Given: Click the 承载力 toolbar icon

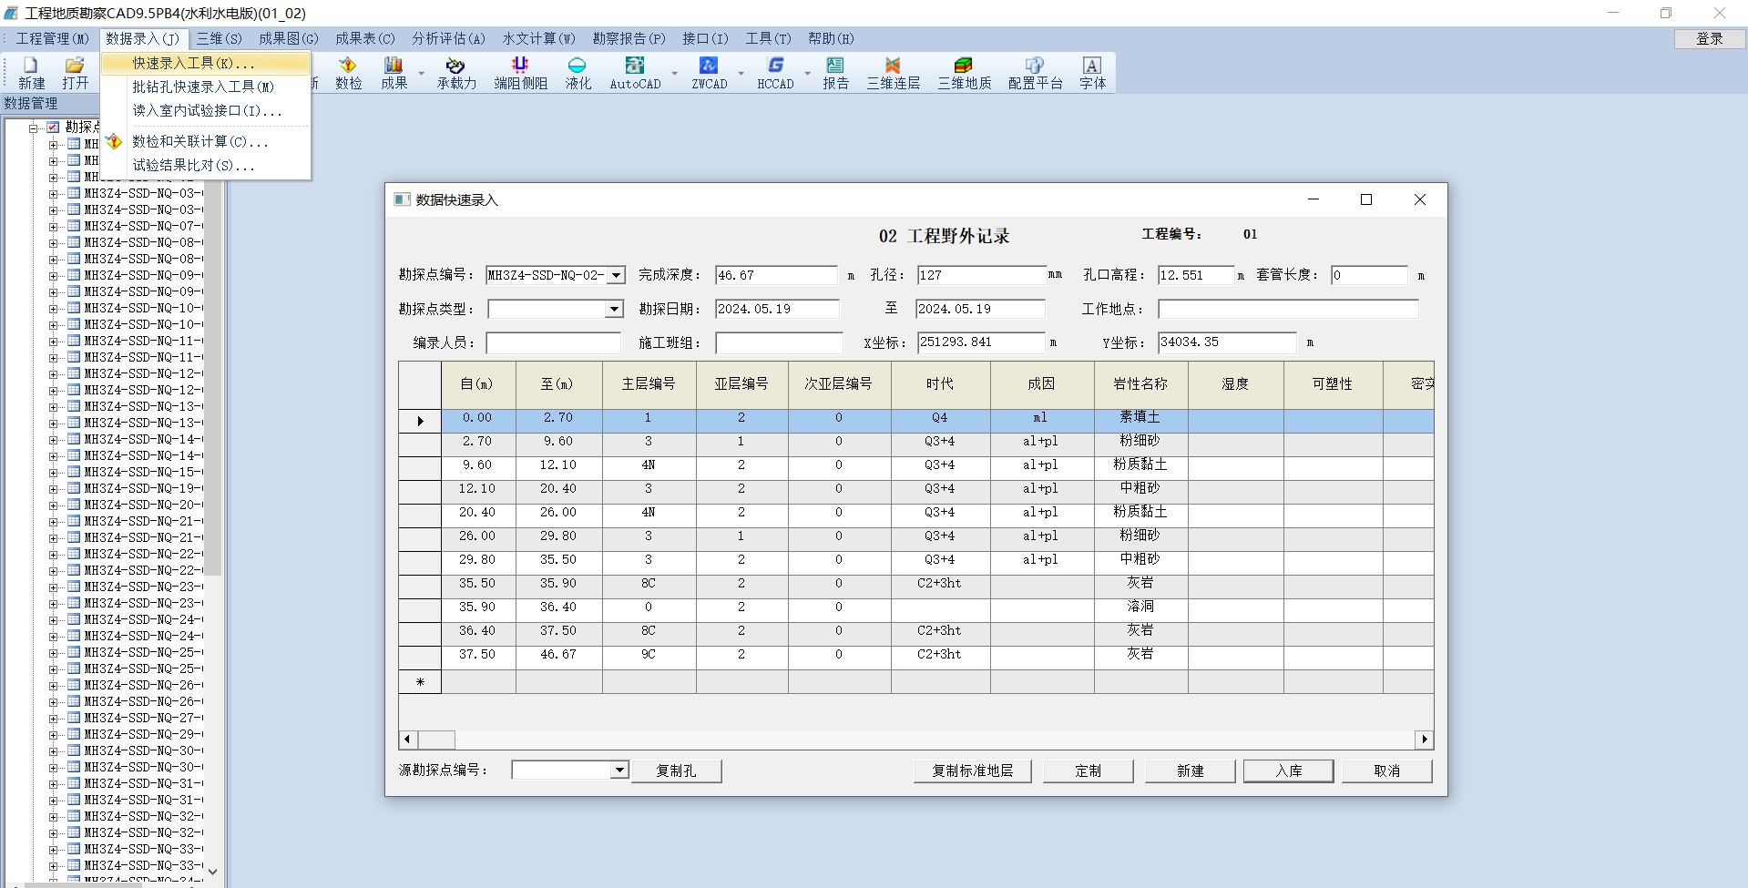Looking at the screenshot, I should pyautogui.click(x=455, y=73).
